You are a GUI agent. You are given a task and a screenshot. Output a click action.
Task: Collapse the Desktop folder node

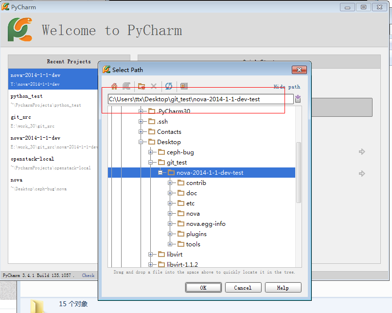pyautogui.click(x=141, y=142)
